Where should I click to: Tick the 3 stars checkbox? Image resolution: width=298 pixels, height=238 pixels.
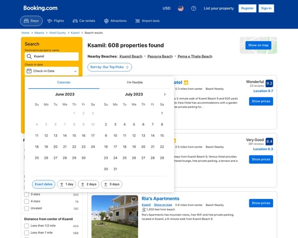26,194
